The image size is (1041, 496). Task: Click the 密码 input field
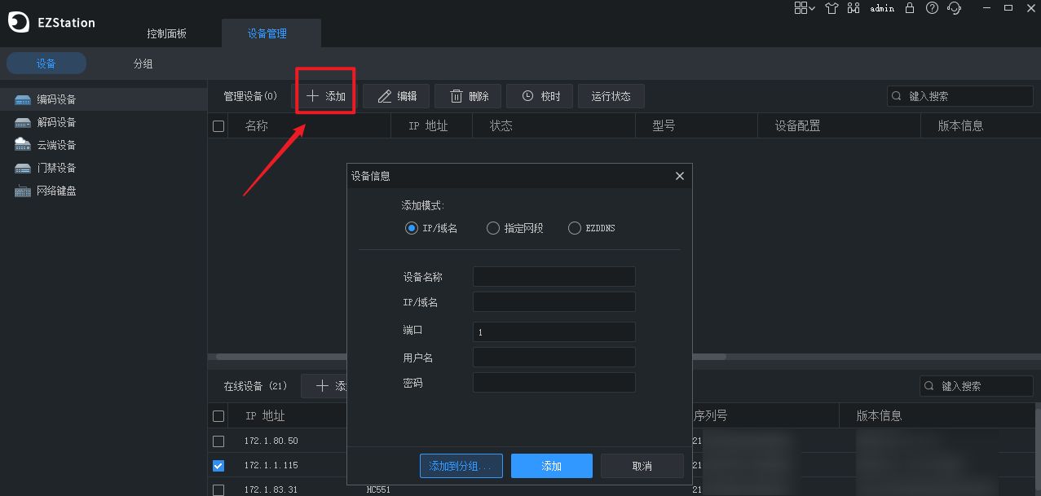pyautogui.click(x=554, y=383)
